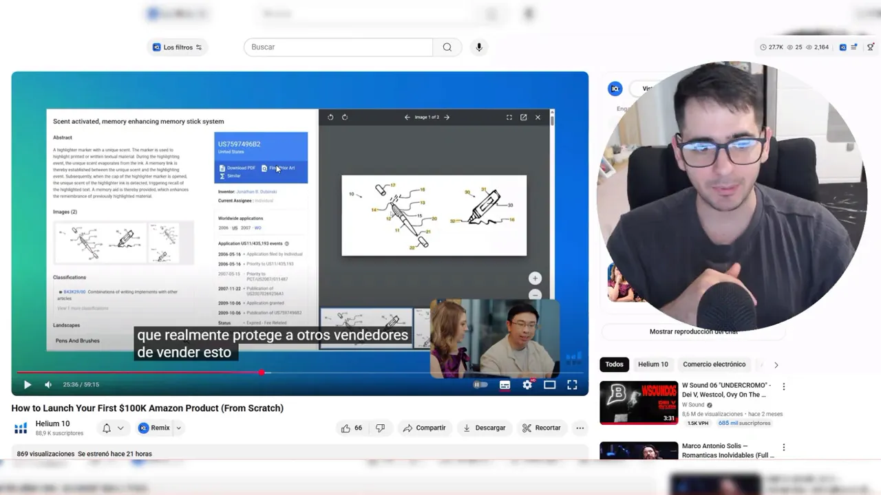Open the Marco Antonio Solis video title
This screenshot has height=495, width=881.
728,450
